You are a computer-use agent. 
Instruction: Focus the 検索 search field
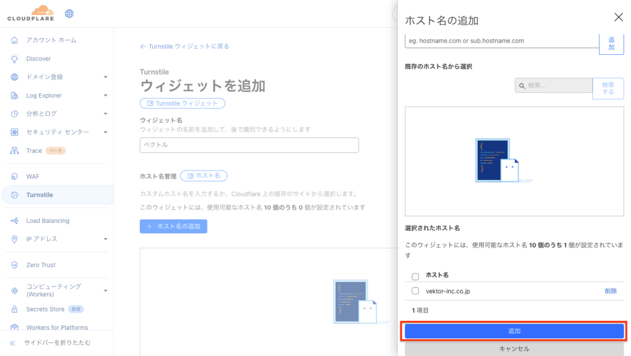[554, 85]
